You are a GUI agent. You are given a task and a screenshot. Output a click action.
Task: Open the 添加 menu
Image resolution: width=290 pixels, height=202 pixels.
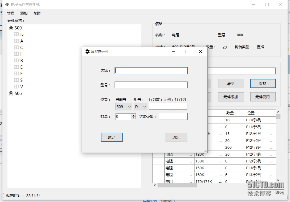[x=24, y=13]
